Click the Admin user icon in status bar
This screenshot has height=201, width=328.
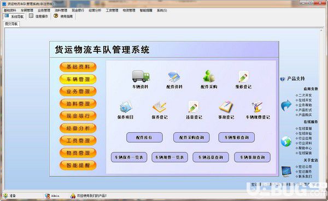coord(47,196)
